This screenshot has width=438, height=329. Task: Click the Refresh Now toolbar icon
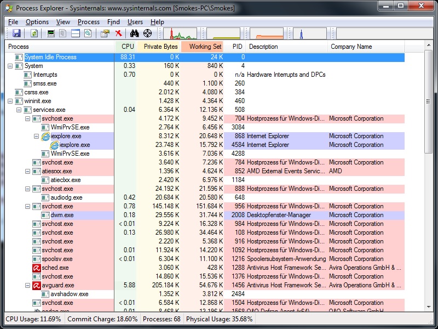tap(34, 33)
